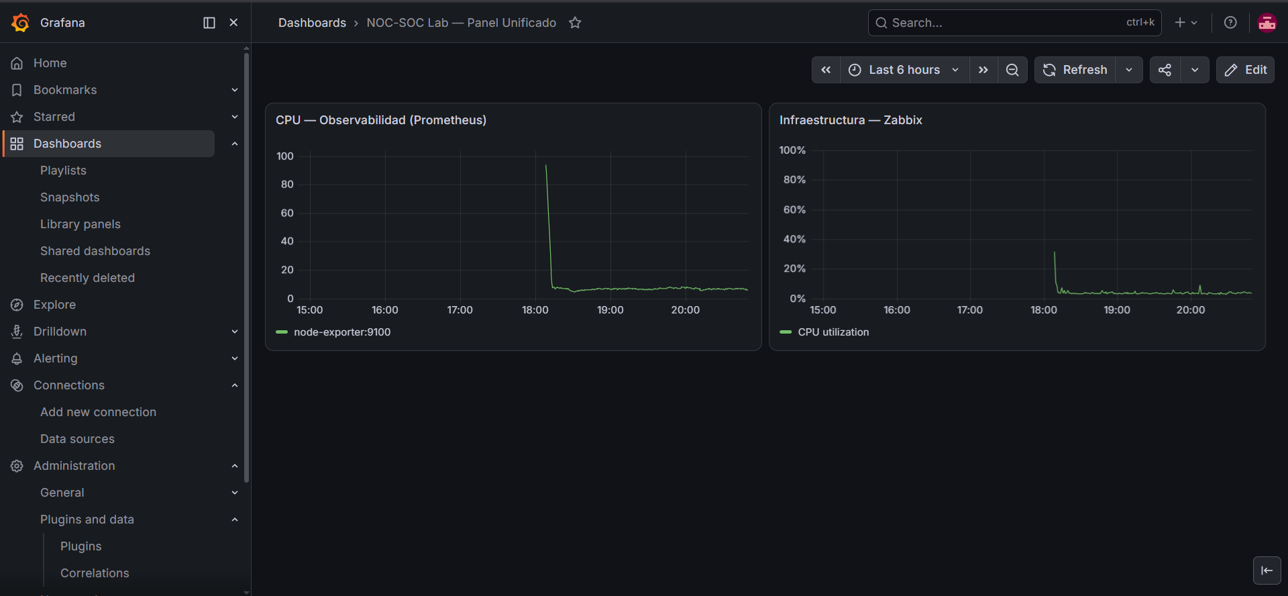1288x596 pixels.
Task: Move time range backwards
Action: tap(826, 70)
